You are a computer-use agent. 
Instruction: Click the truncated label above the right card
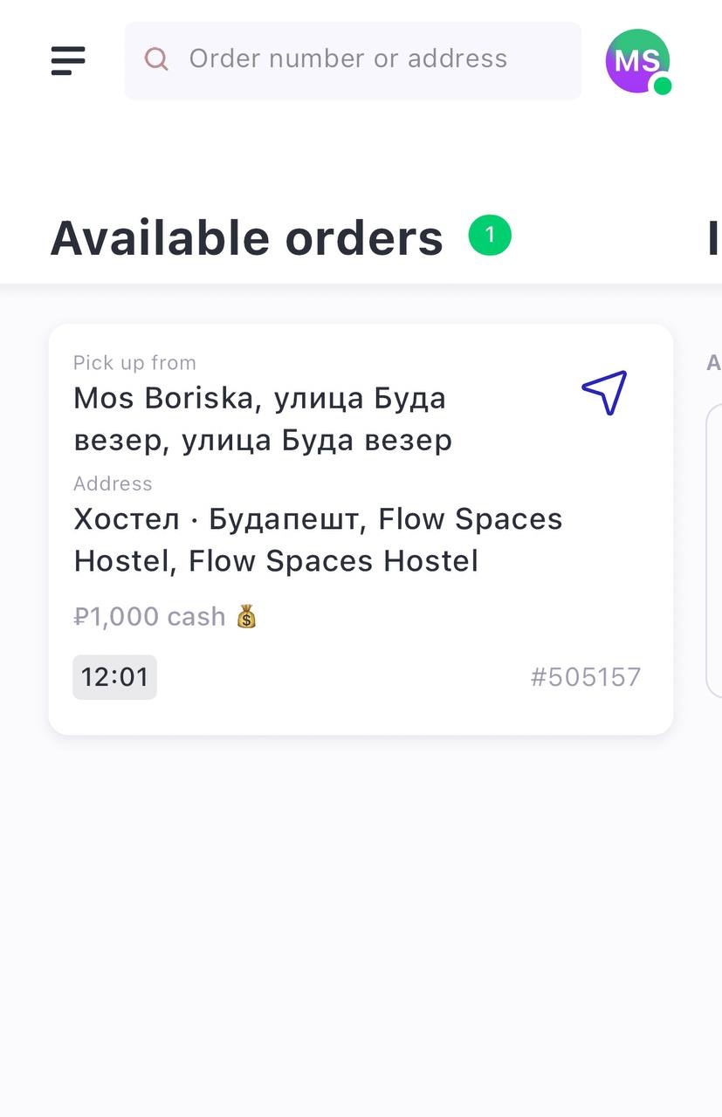pyautogui.click(x=714, y=363)
